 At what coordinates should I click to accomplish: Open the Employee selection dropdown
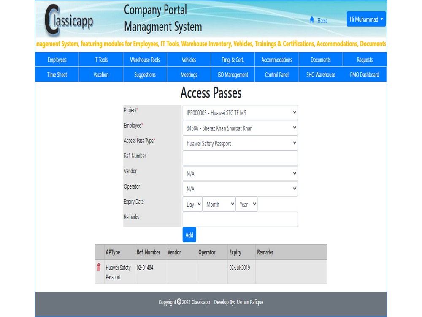(x=240, y=128)
